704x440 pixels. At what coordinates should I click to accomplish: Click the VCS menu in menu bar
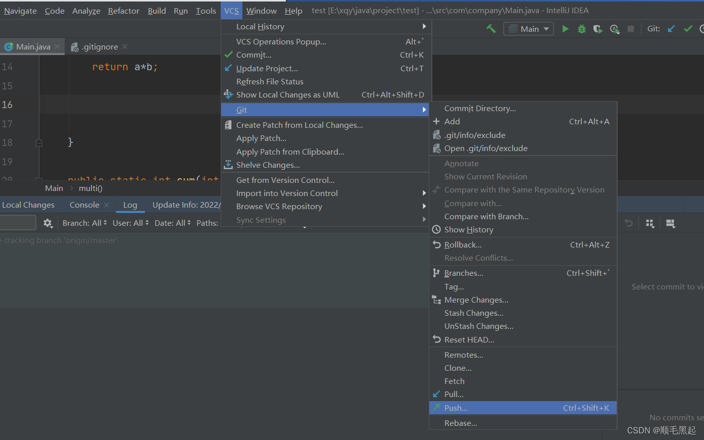(x=232, y=11)
